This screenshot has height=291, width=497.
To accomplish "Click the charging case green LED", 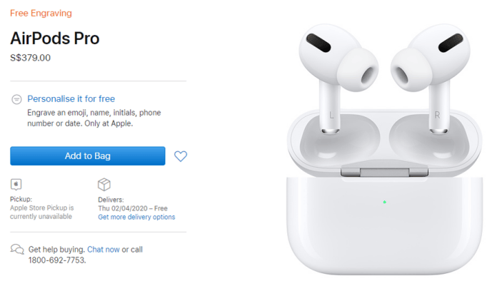I will (384, 202).
